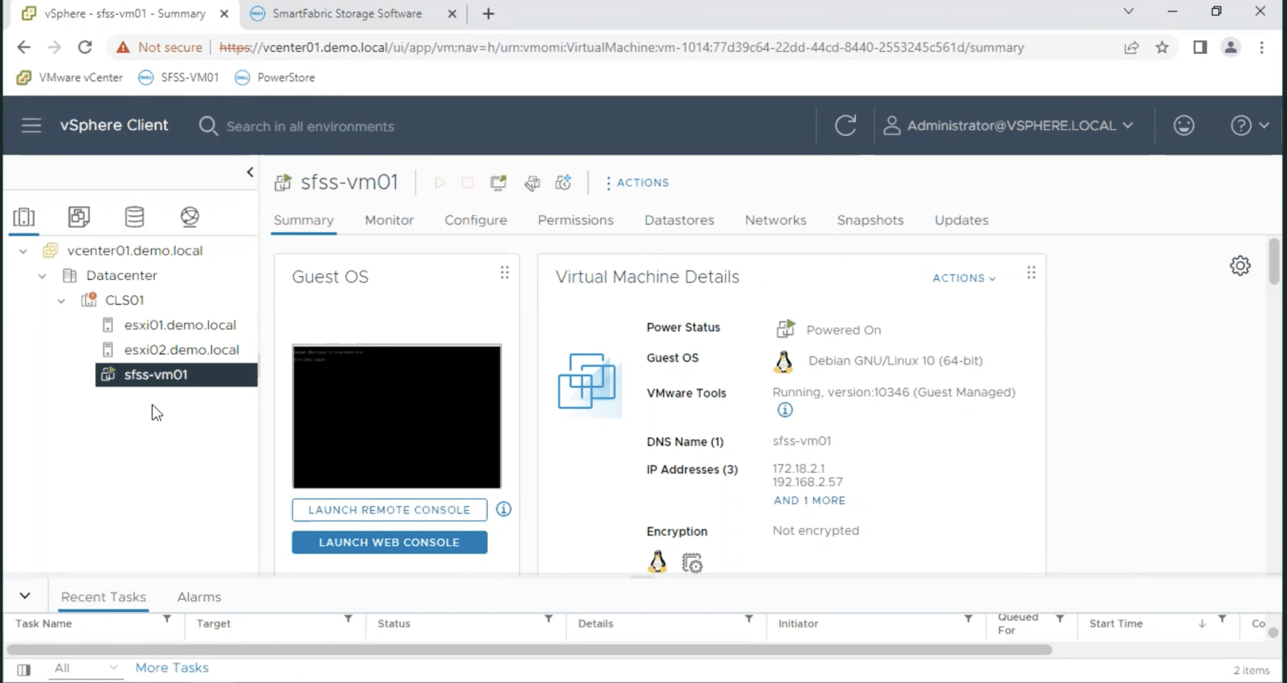Open the VM ACTIONS menu in header
The width and height of the screenshot is (1287, 683).
[637, 182]
